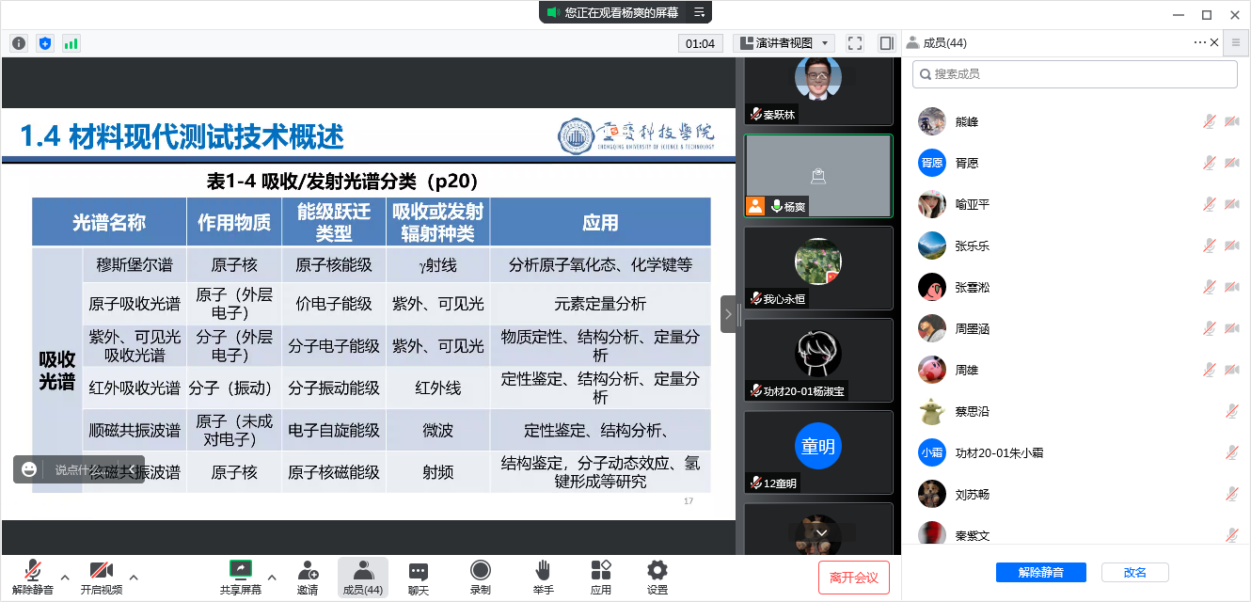This screenshot has width=1251, height=602.
Task: Open the Settings (设置) gear
Action: tap(657, 576)
